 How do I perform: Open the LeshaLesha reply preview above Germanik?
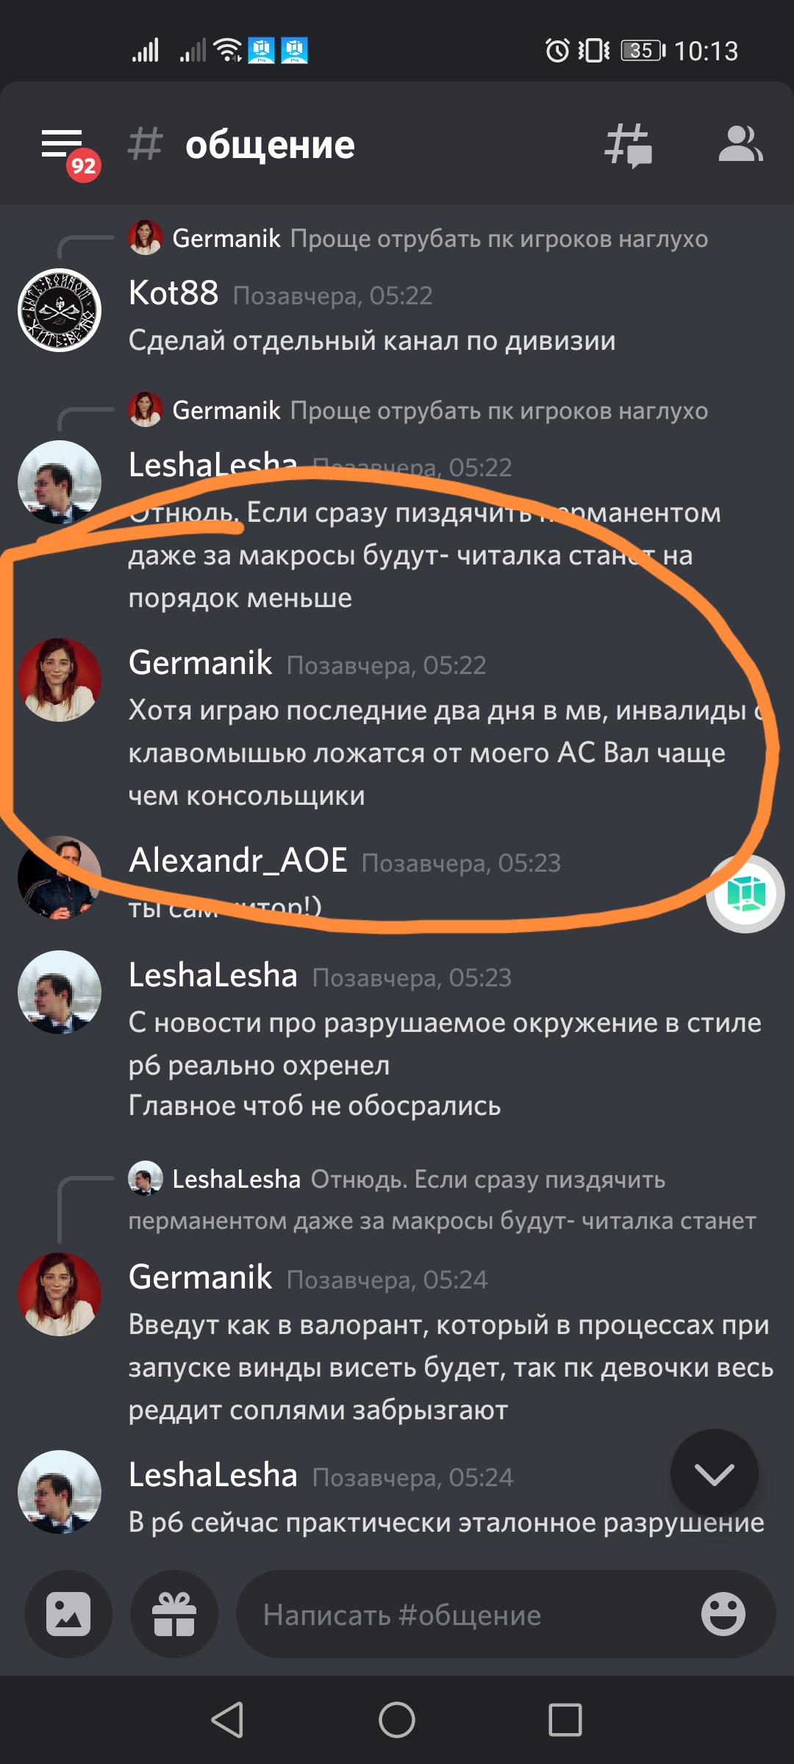click(442, 1200)
